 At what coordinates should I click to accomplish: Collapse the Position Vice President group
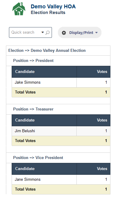pyautogui.click(x=58, y=158)
